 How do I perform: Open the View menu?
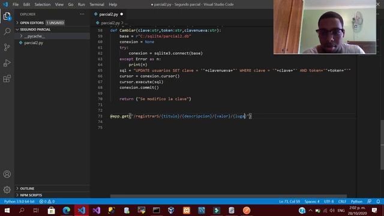point(59,4)
